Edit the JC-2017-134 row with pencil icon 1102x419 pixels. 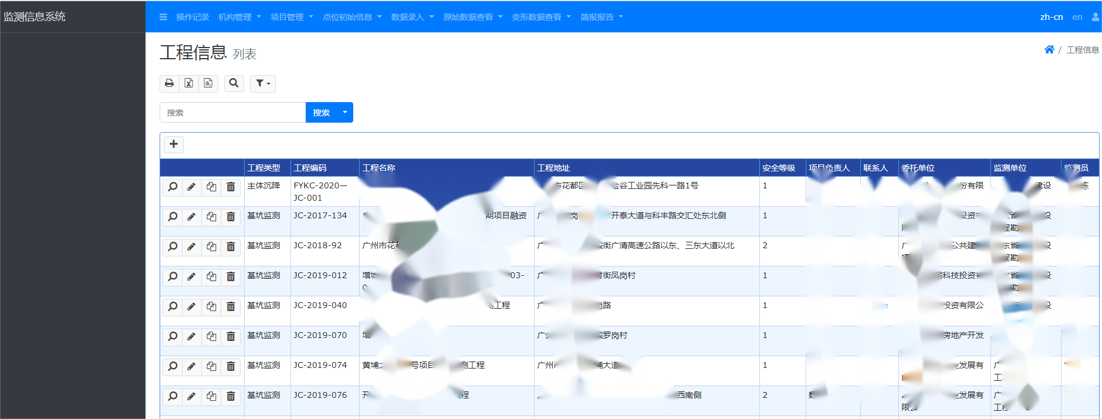coord(191,217)
